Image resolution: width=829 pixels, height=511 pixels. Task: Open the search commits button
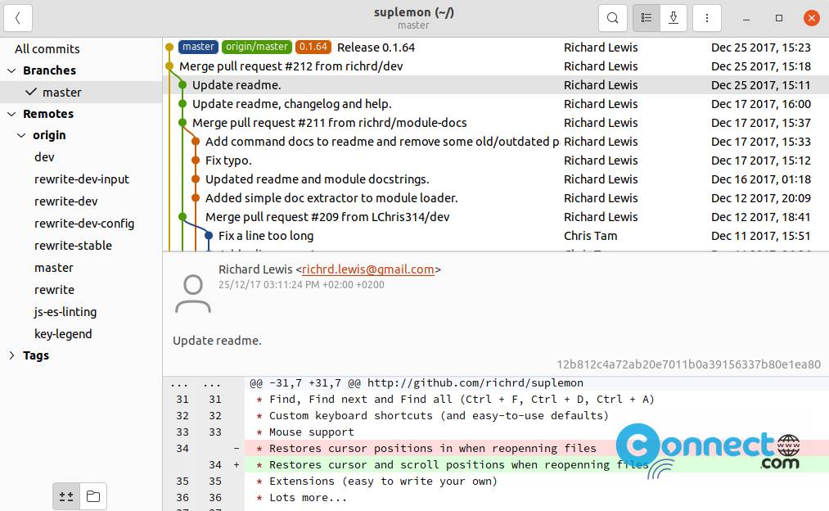click(x=613, y=18)
